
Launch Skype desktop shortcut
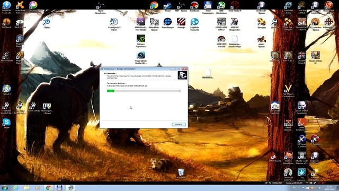click(x=6, y=124)
